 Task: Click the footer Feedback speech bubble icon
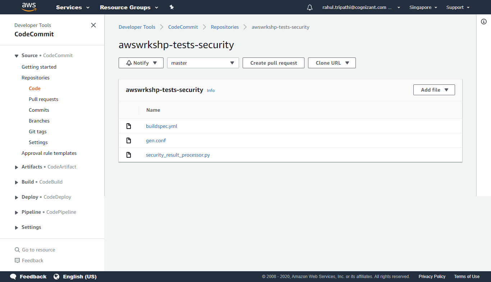pyautogui.click(x=13, y=277)
